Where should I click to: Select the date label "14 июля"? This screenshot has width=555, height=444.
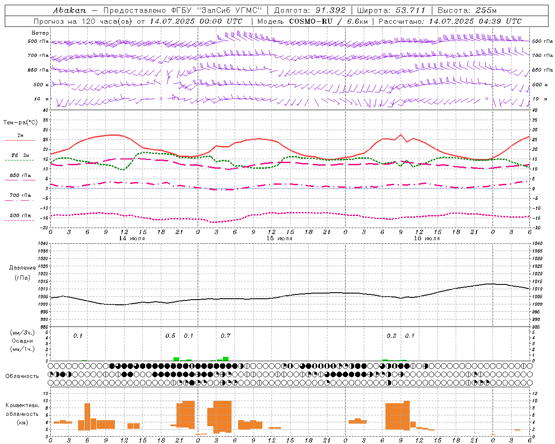click(132, 238)
